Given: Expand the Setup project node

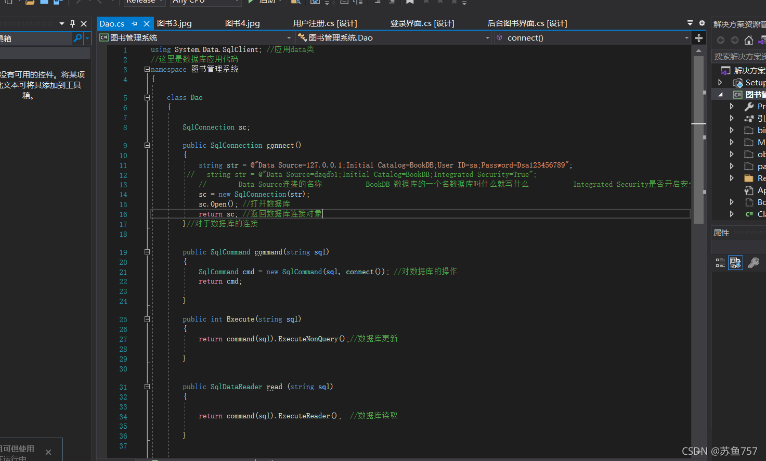Looking at the screenshot, I should (x=720, y=82).
